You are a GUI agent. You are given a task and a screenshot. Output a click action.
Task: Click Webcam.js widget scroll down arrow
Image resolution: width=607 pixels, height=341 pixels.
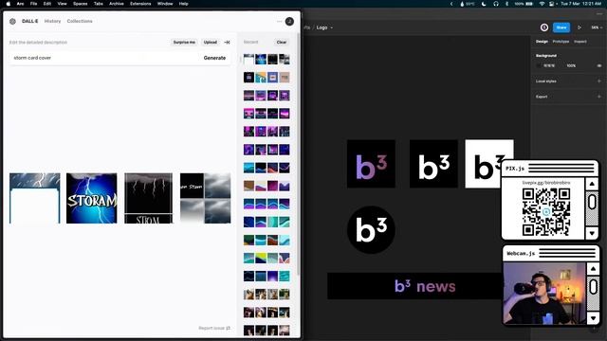point(593,318)
